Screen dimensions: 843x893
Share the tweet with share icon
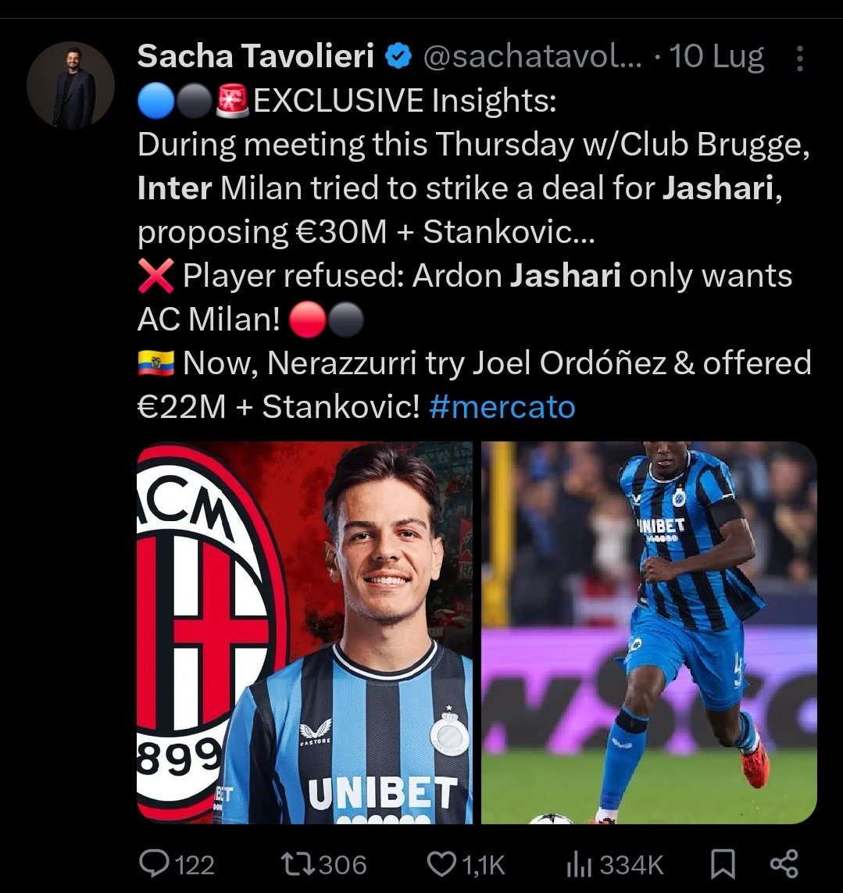pyautogui.click(x=784, y=864)
